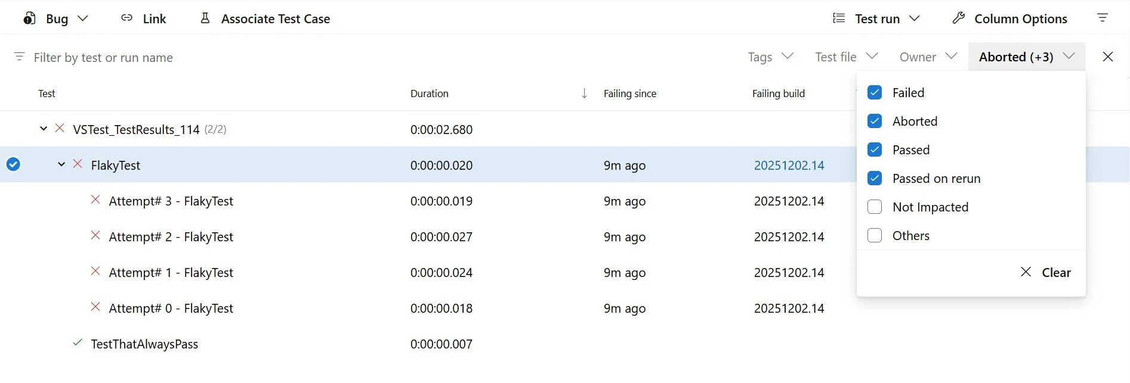Collapse the VSTest_TestResults_114 run
The width and height of the screenshot is (1130, 383).
(x=44, y=129)
